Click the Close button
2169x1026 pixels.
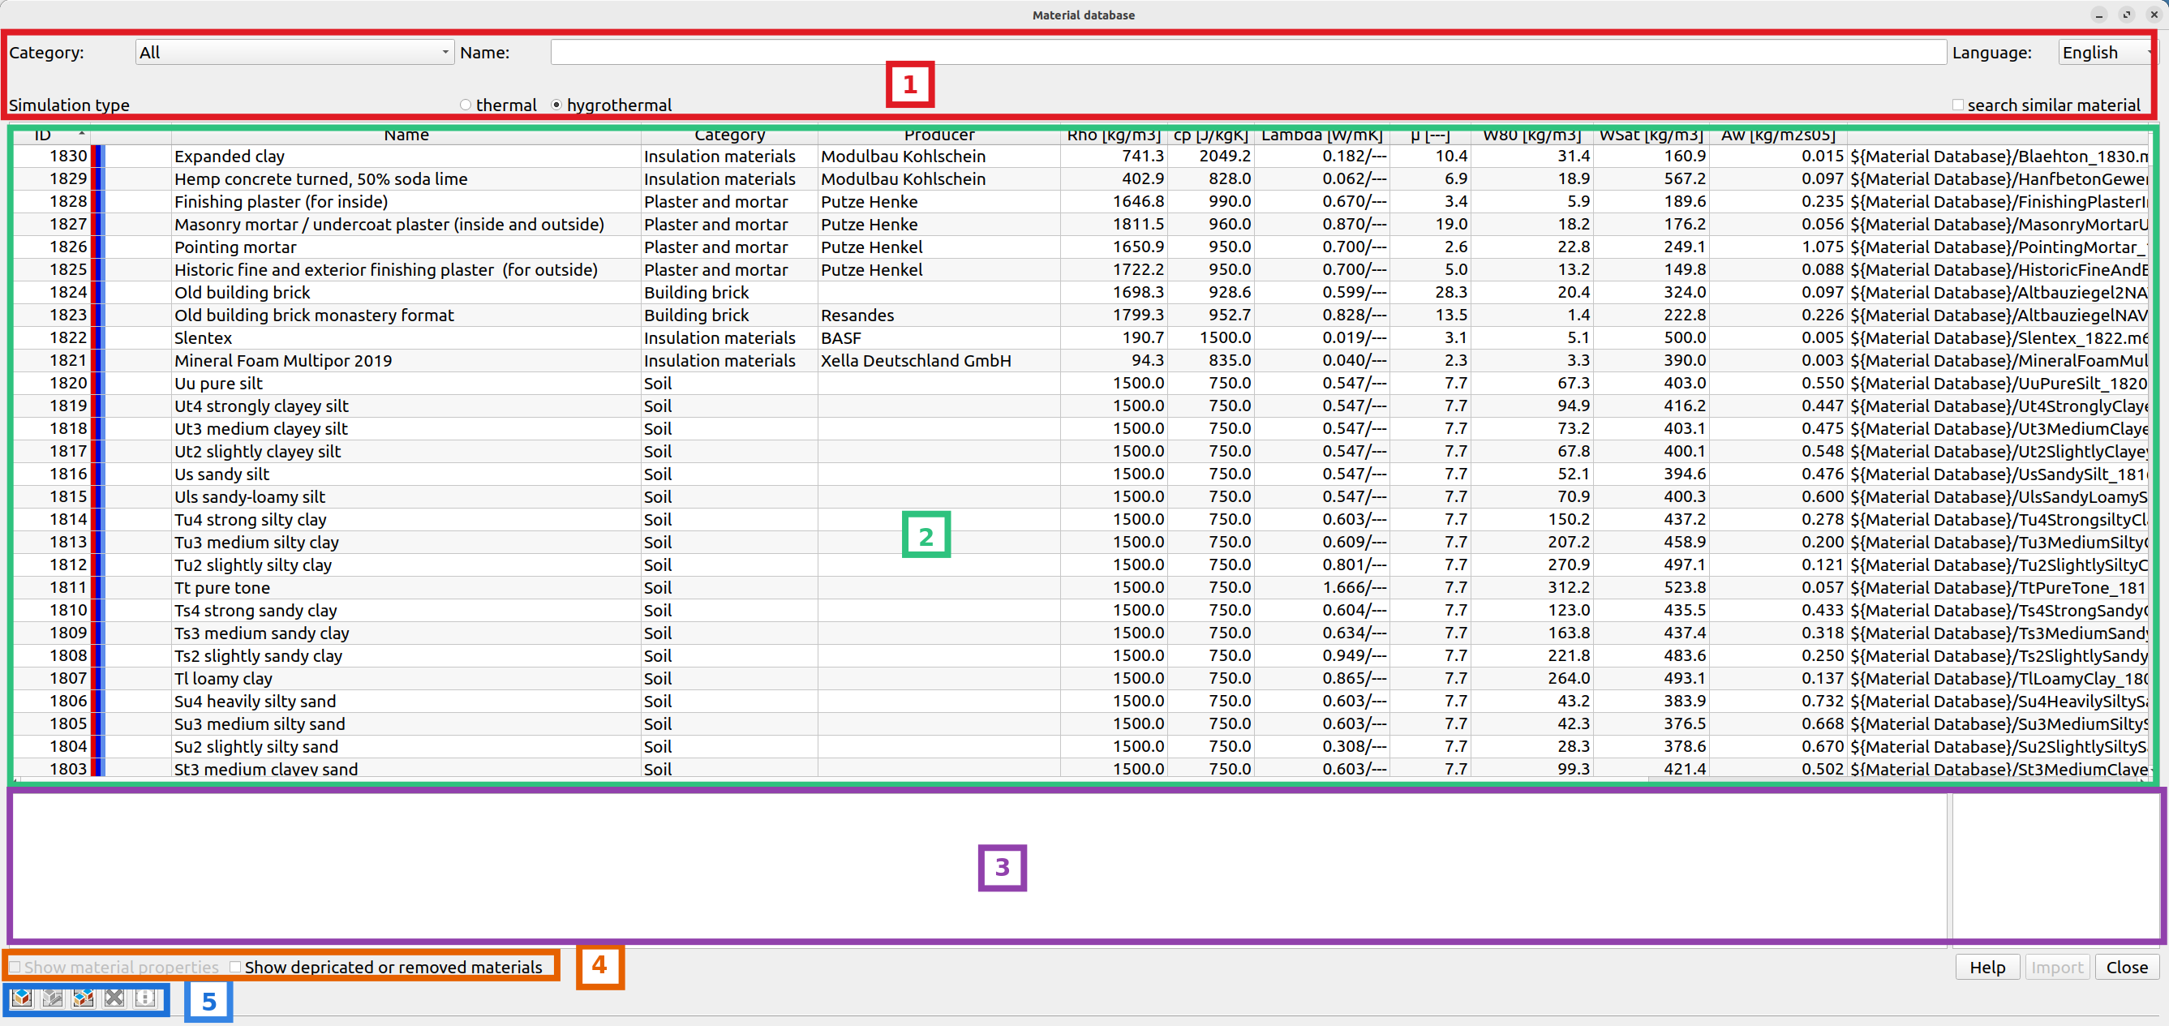pyautogui.click(x=2126, y=967)
